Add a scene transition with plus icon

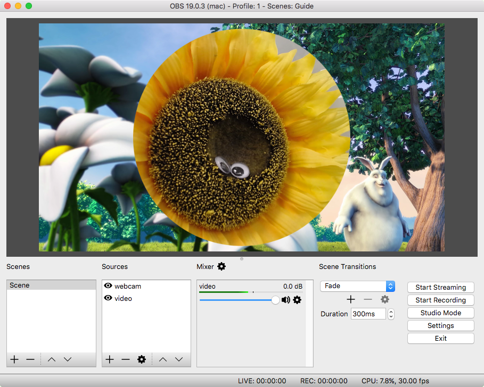coord(351,299)
